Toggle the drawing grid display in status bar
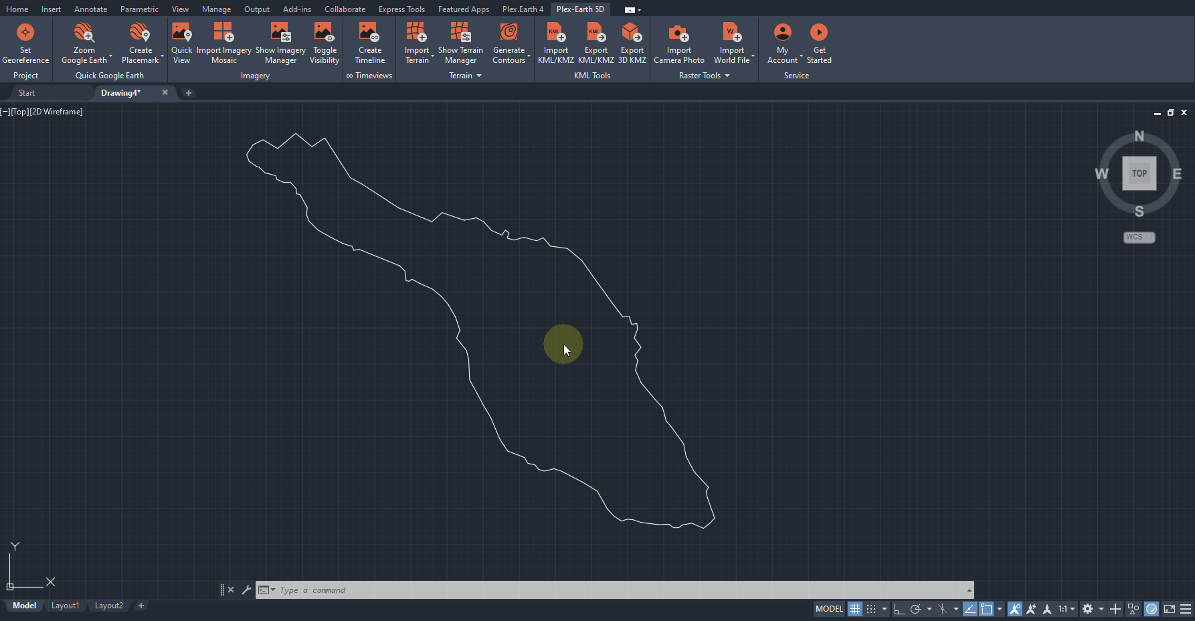Screen dimensions: 1195x621 [854, 609]
